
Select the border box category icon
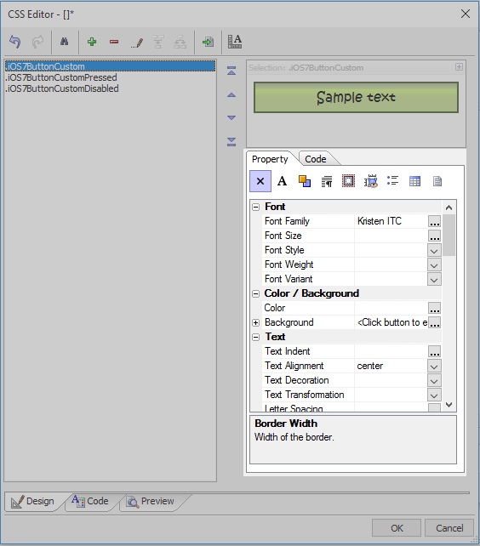coord(348,181)
